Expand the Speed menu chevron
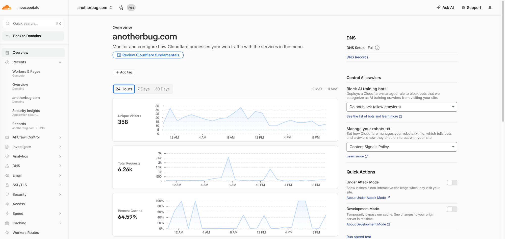Viewport: 505px width, 239px height. (x=60, y=213)
